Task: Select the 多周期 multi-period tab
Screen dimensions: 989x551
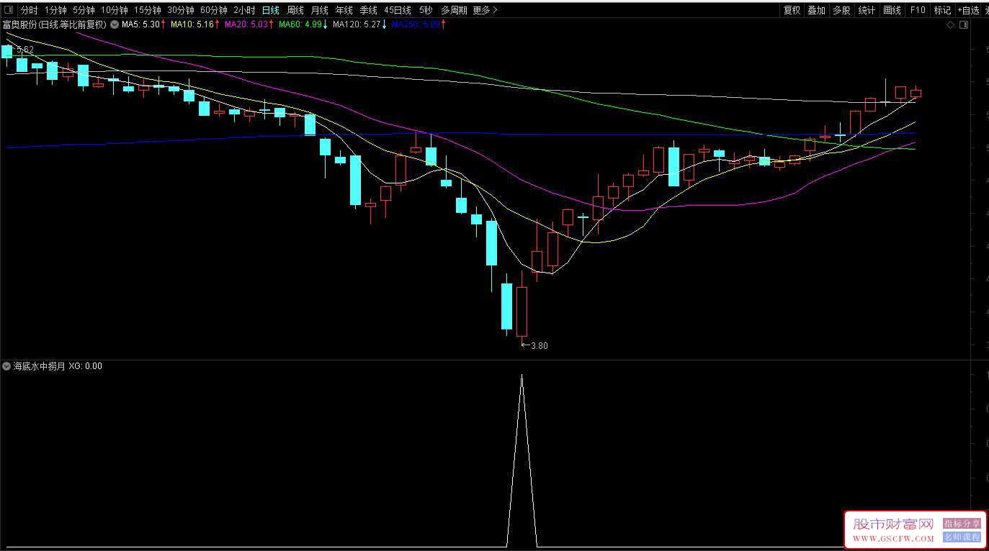Action: click(x=454, y=10)
